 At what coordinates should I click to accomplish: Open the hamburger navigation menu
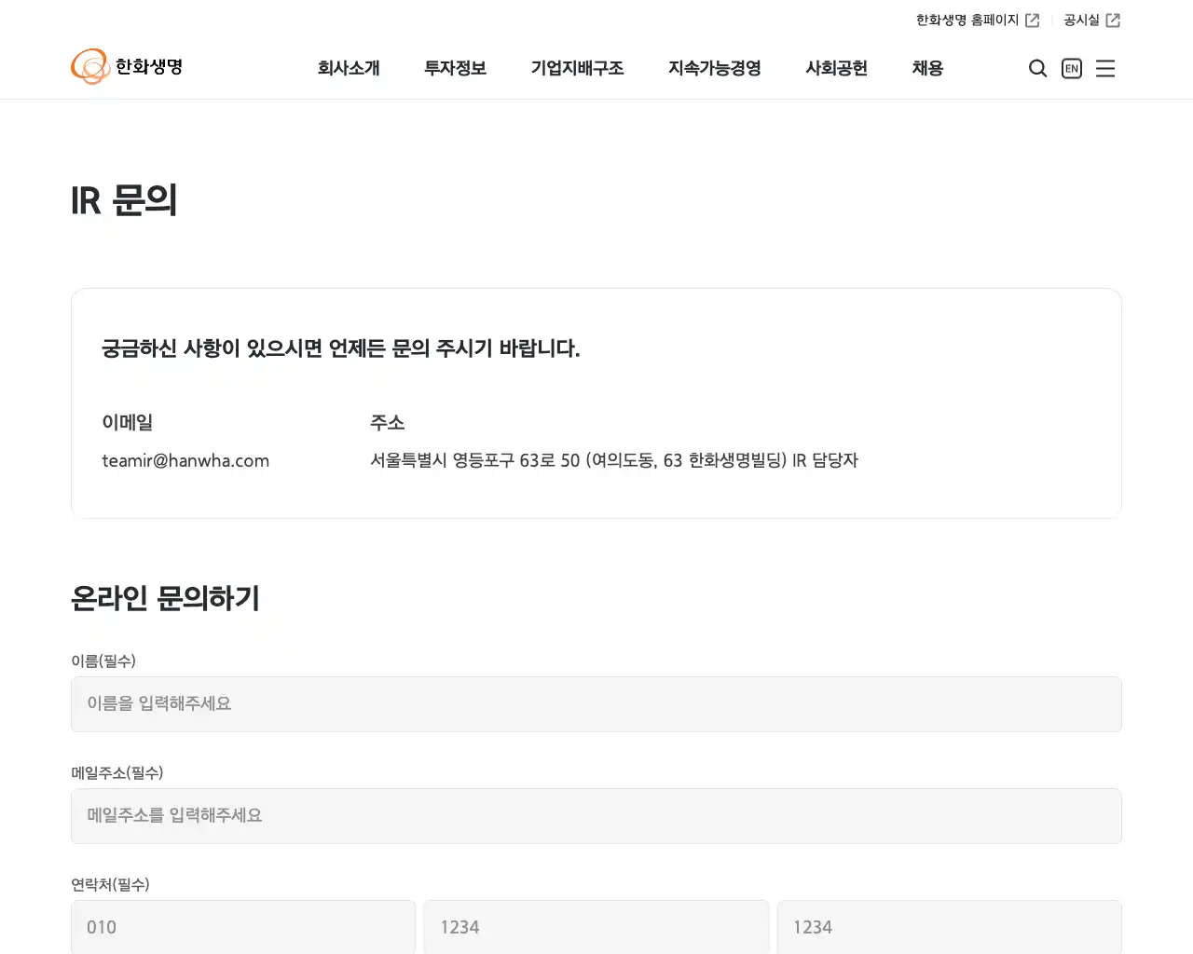pyautogui.click(x=1105, y=68)
